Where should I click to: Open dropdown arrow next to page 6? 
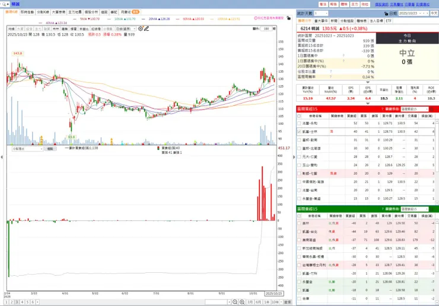[37, 302]
